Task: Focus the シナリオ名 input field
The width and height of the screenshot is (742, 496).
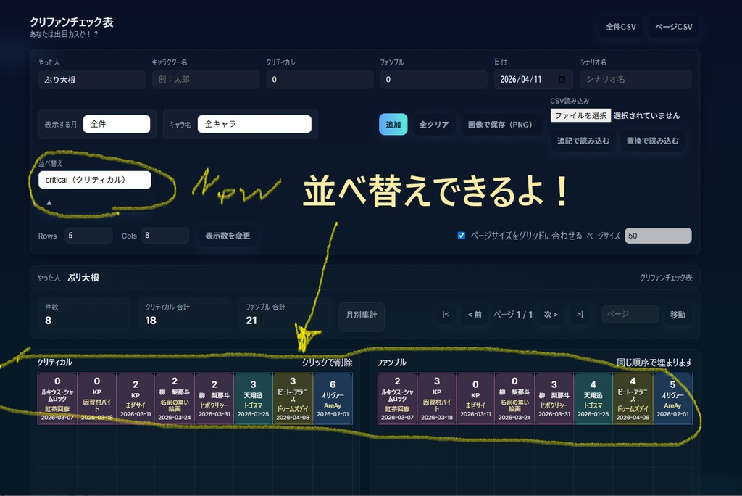Action: coord(635,80)
